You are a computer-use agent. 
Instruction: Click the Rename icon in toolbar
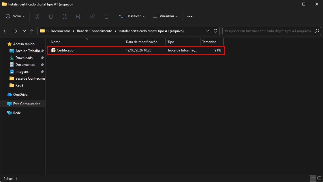79,16
